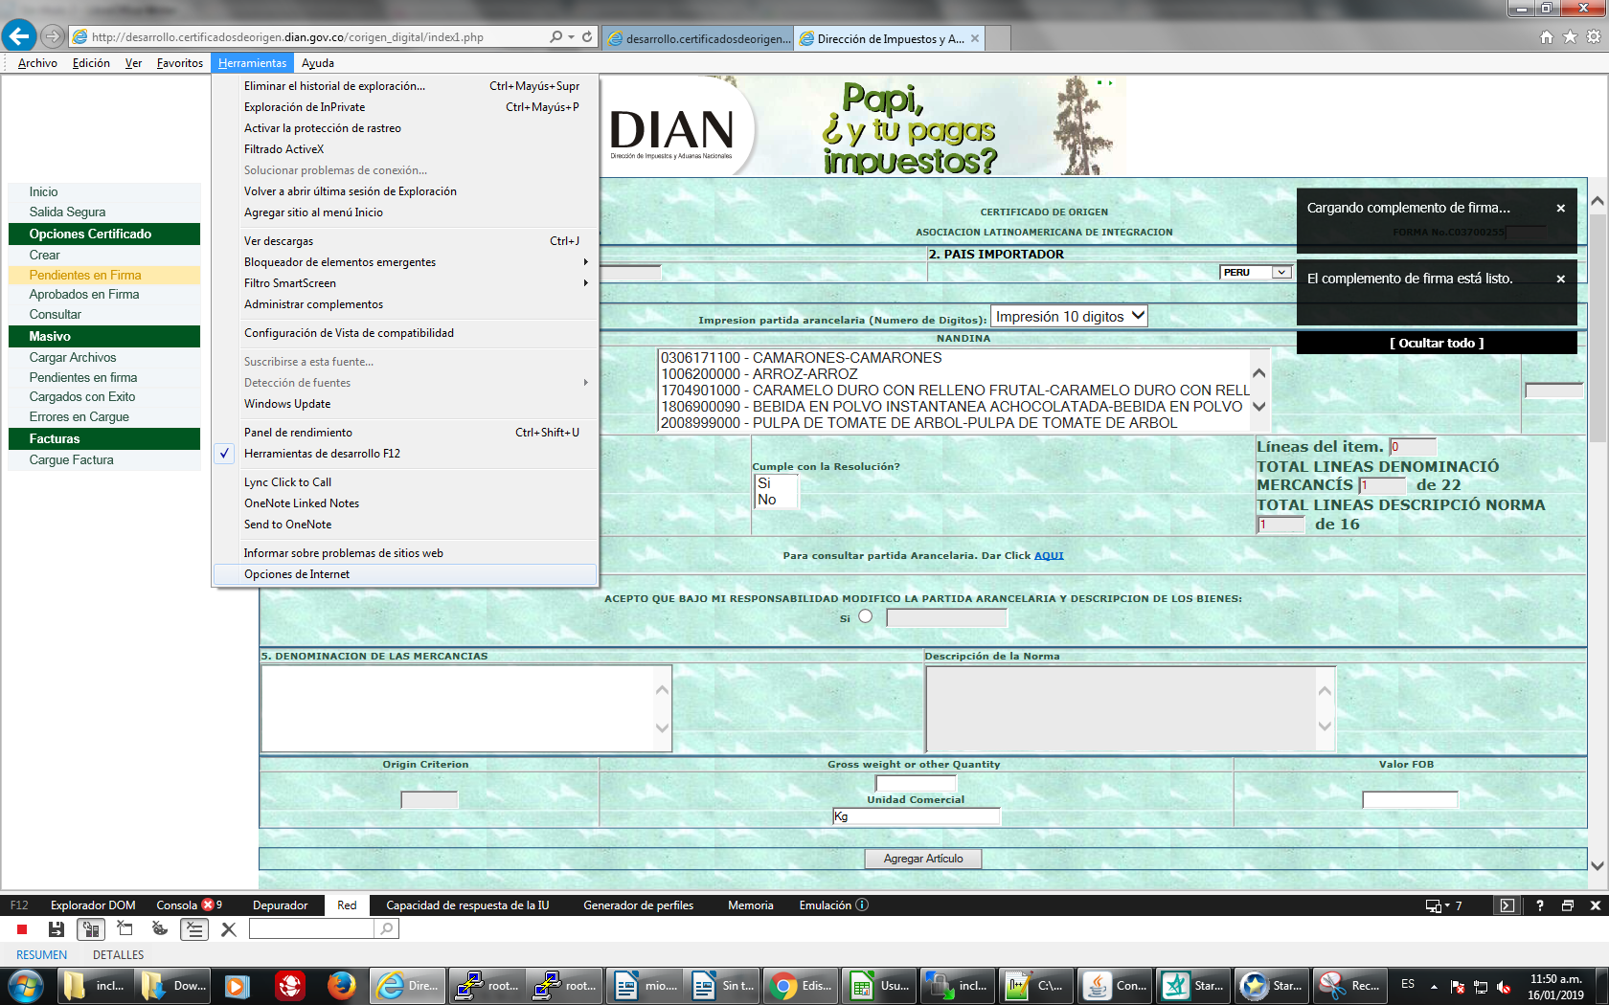Expand the 'Filtro SmartScreen' submenu

(x=406, y=283)
